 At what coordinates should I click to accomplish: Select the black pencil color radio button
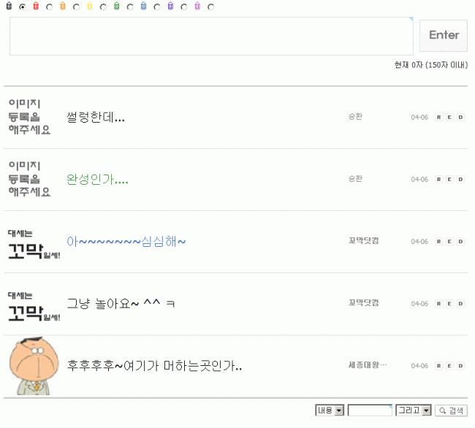(x=23, y=7)
